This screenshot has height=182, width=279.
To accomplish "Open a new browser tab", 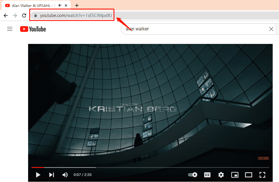I will coord(77,5).
